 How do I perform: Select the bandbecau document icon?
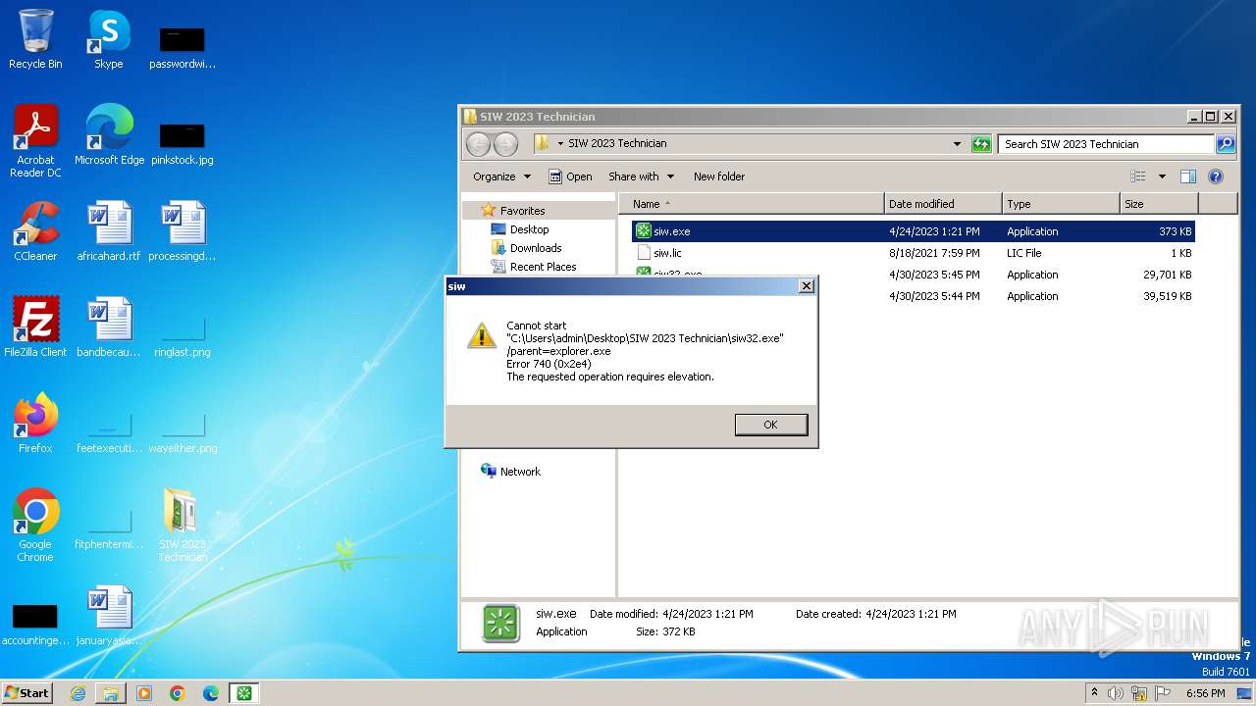click(109, 328)
